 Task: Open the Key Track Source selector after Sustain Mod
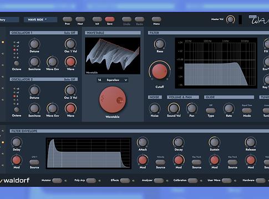(232, 162)
